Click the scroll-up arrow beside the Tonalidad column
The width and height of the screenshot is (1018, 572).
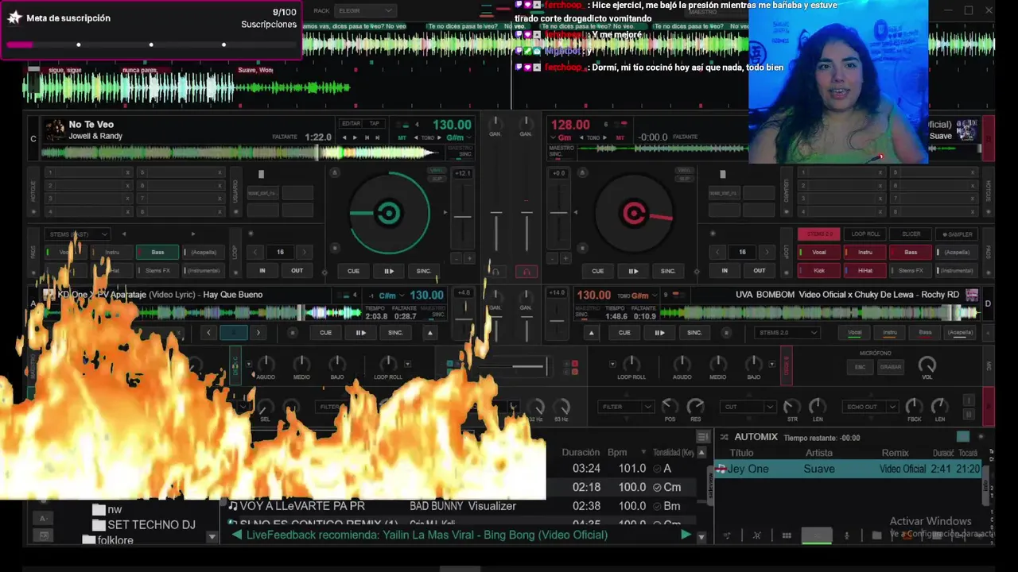point(701,452)
